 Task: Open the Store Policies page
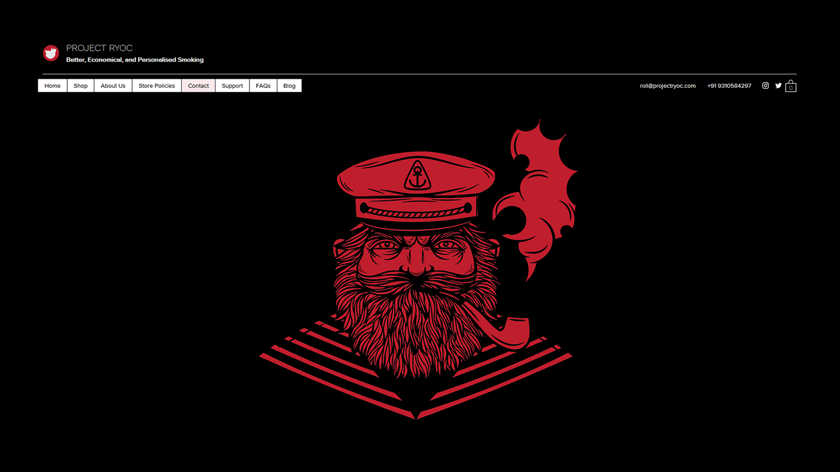[157, 86]
